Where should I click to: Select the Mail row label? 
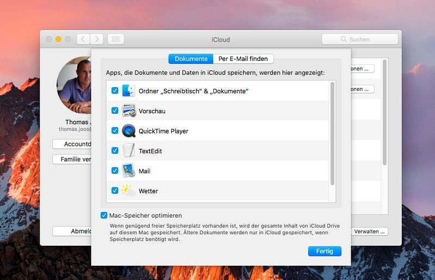click(x=145, y=171)
